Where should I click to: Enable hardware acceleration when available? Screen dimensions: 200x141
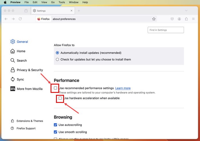[60, 98]
